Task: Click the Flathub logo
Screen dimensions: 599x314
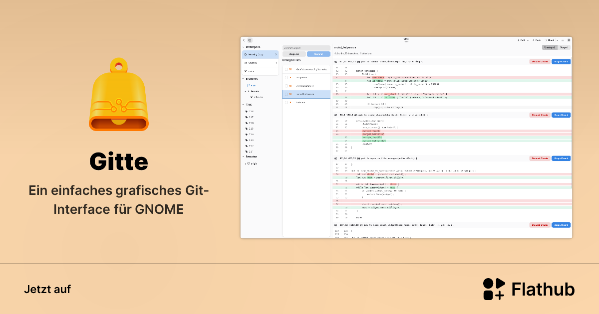Action: pyautogui.click(x=529, y=289)
